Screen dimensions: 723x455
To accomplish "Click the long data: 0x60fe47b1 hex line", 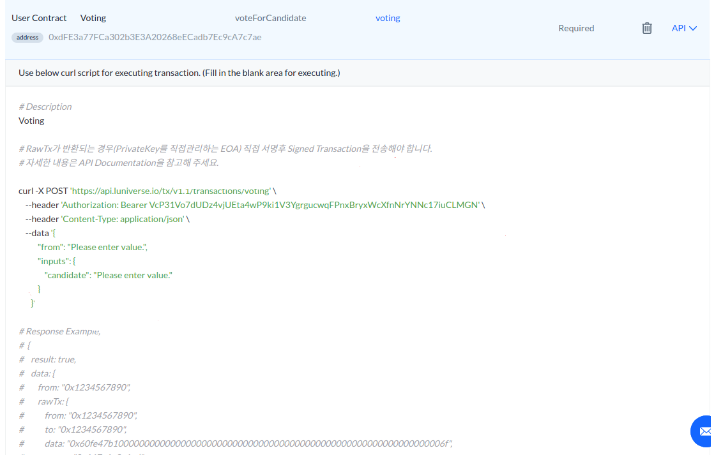I will 236,444.
